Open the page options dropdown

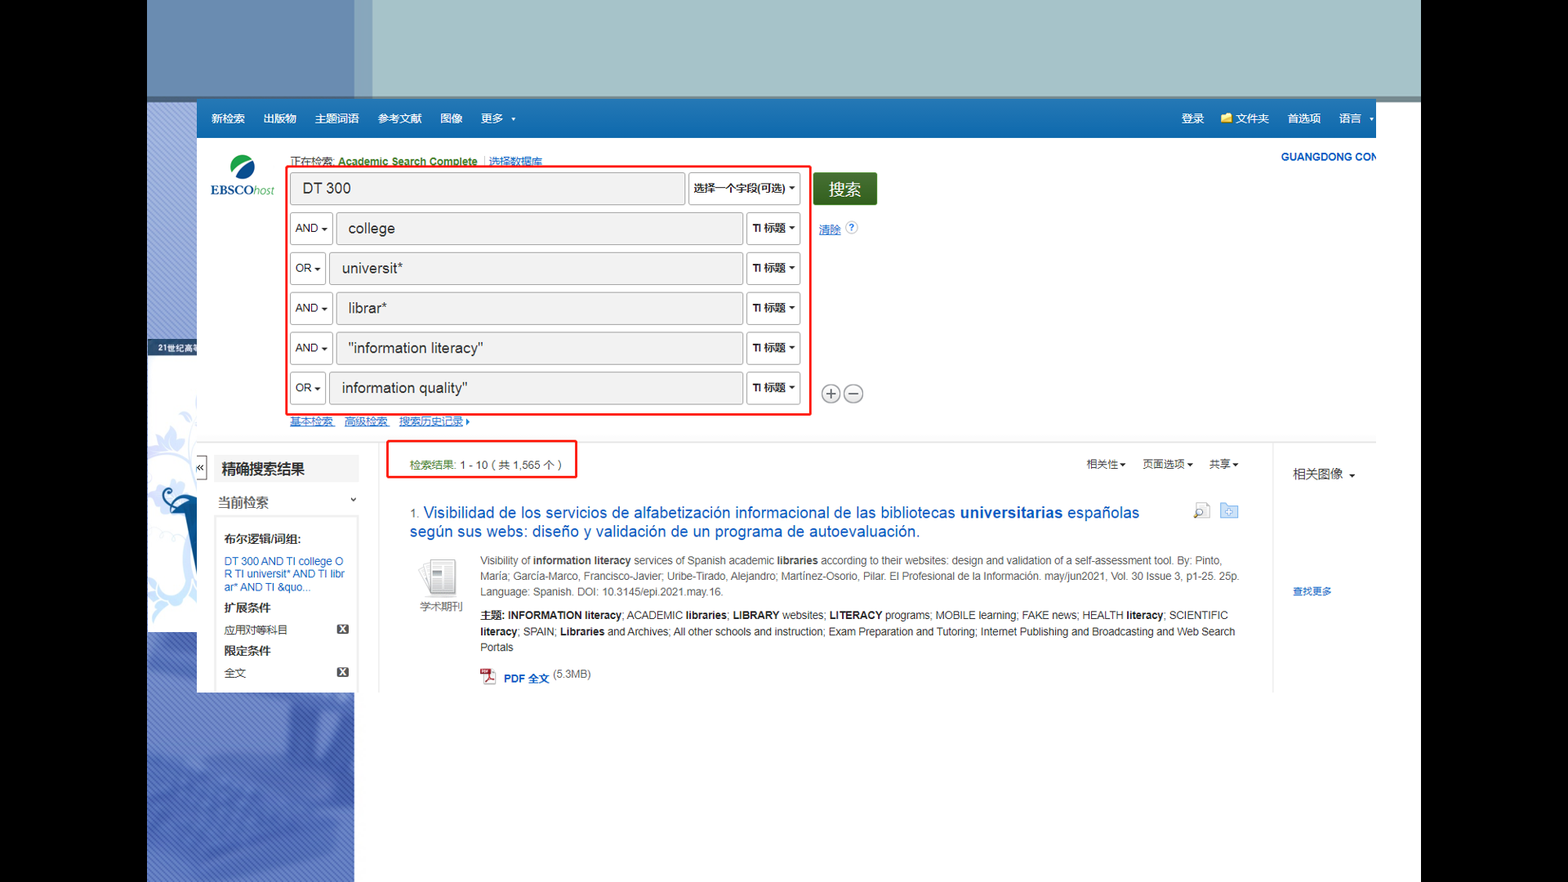(1168, 464)
